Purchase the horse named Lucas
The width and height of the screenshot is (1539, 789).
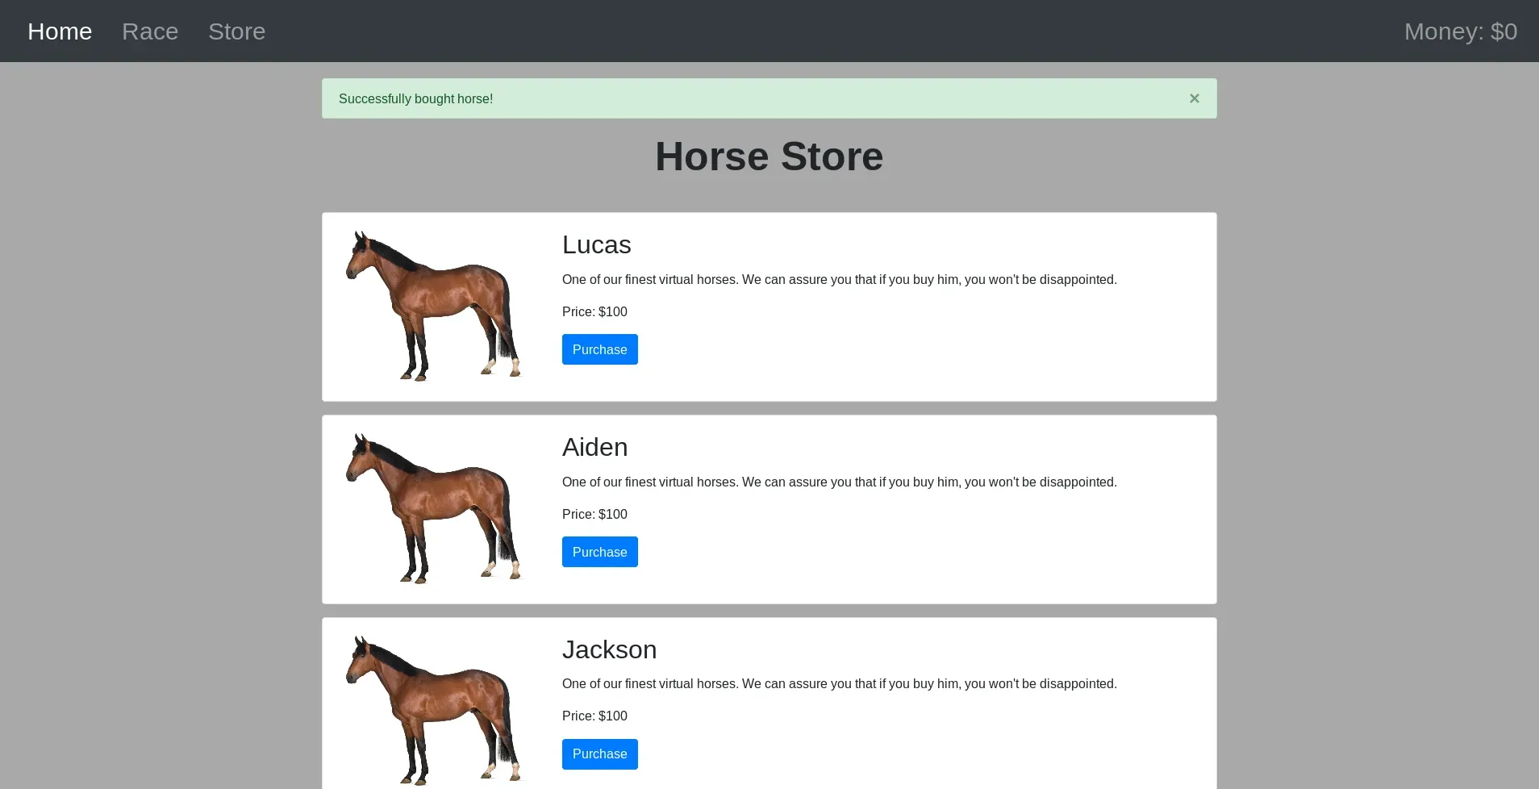[599, 349]
